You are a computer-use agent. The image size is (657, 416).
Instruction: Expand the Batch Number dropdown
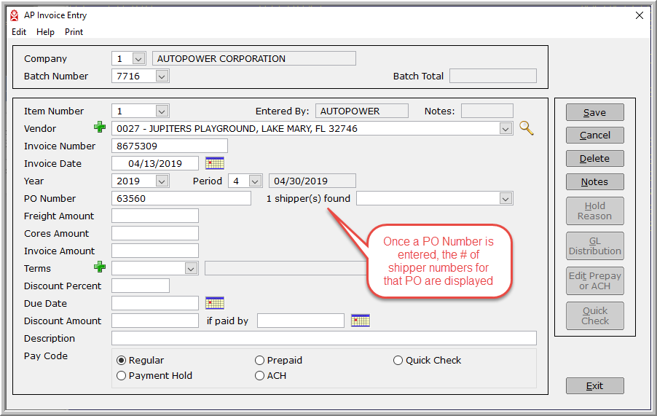(x=162, y=76)
